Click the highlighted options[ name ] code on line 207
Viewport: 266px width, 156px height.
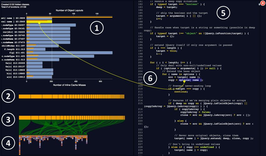[x=190, y=80]
